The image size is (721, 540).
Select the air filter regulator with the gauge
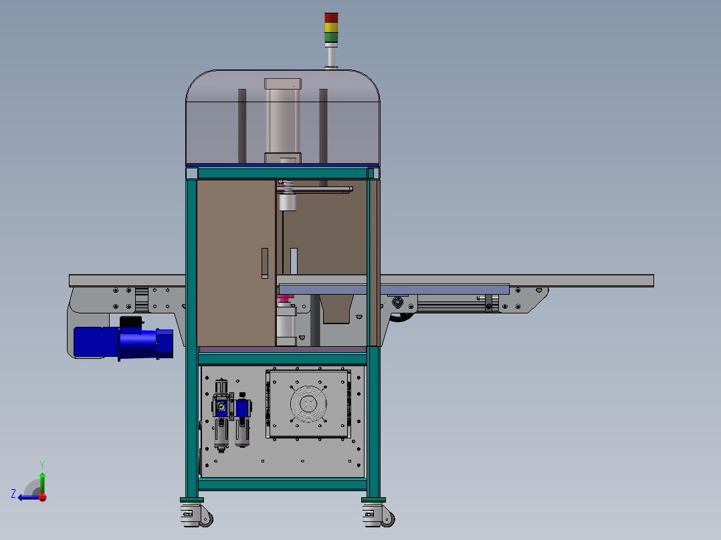click(221, 416)
